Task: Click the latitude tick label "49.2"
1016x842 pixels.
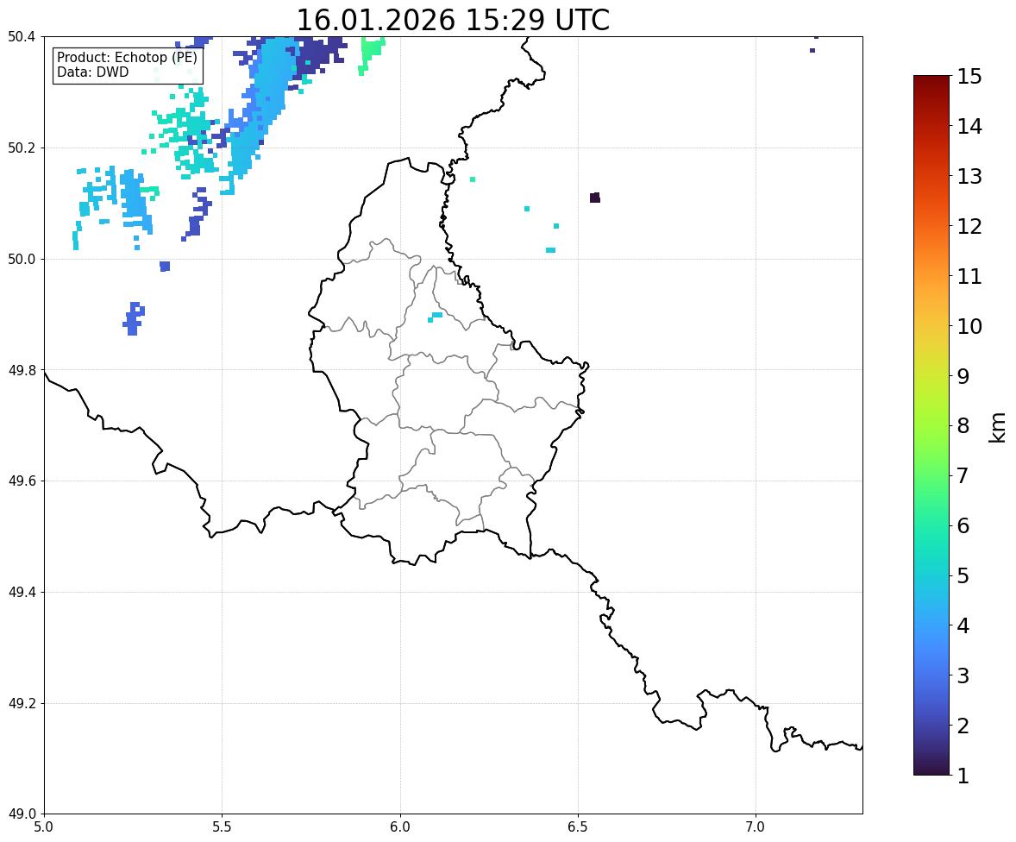Action: pyautogui.click(x=22, y=703)
